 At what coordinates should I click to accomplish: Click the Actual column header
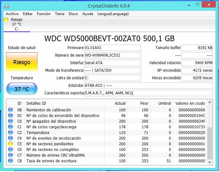[116, 103]
